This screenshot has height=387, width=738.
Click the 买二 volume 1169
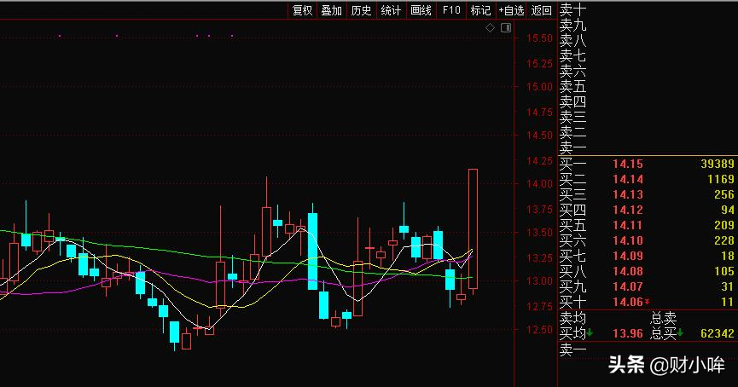click(721, 180)
